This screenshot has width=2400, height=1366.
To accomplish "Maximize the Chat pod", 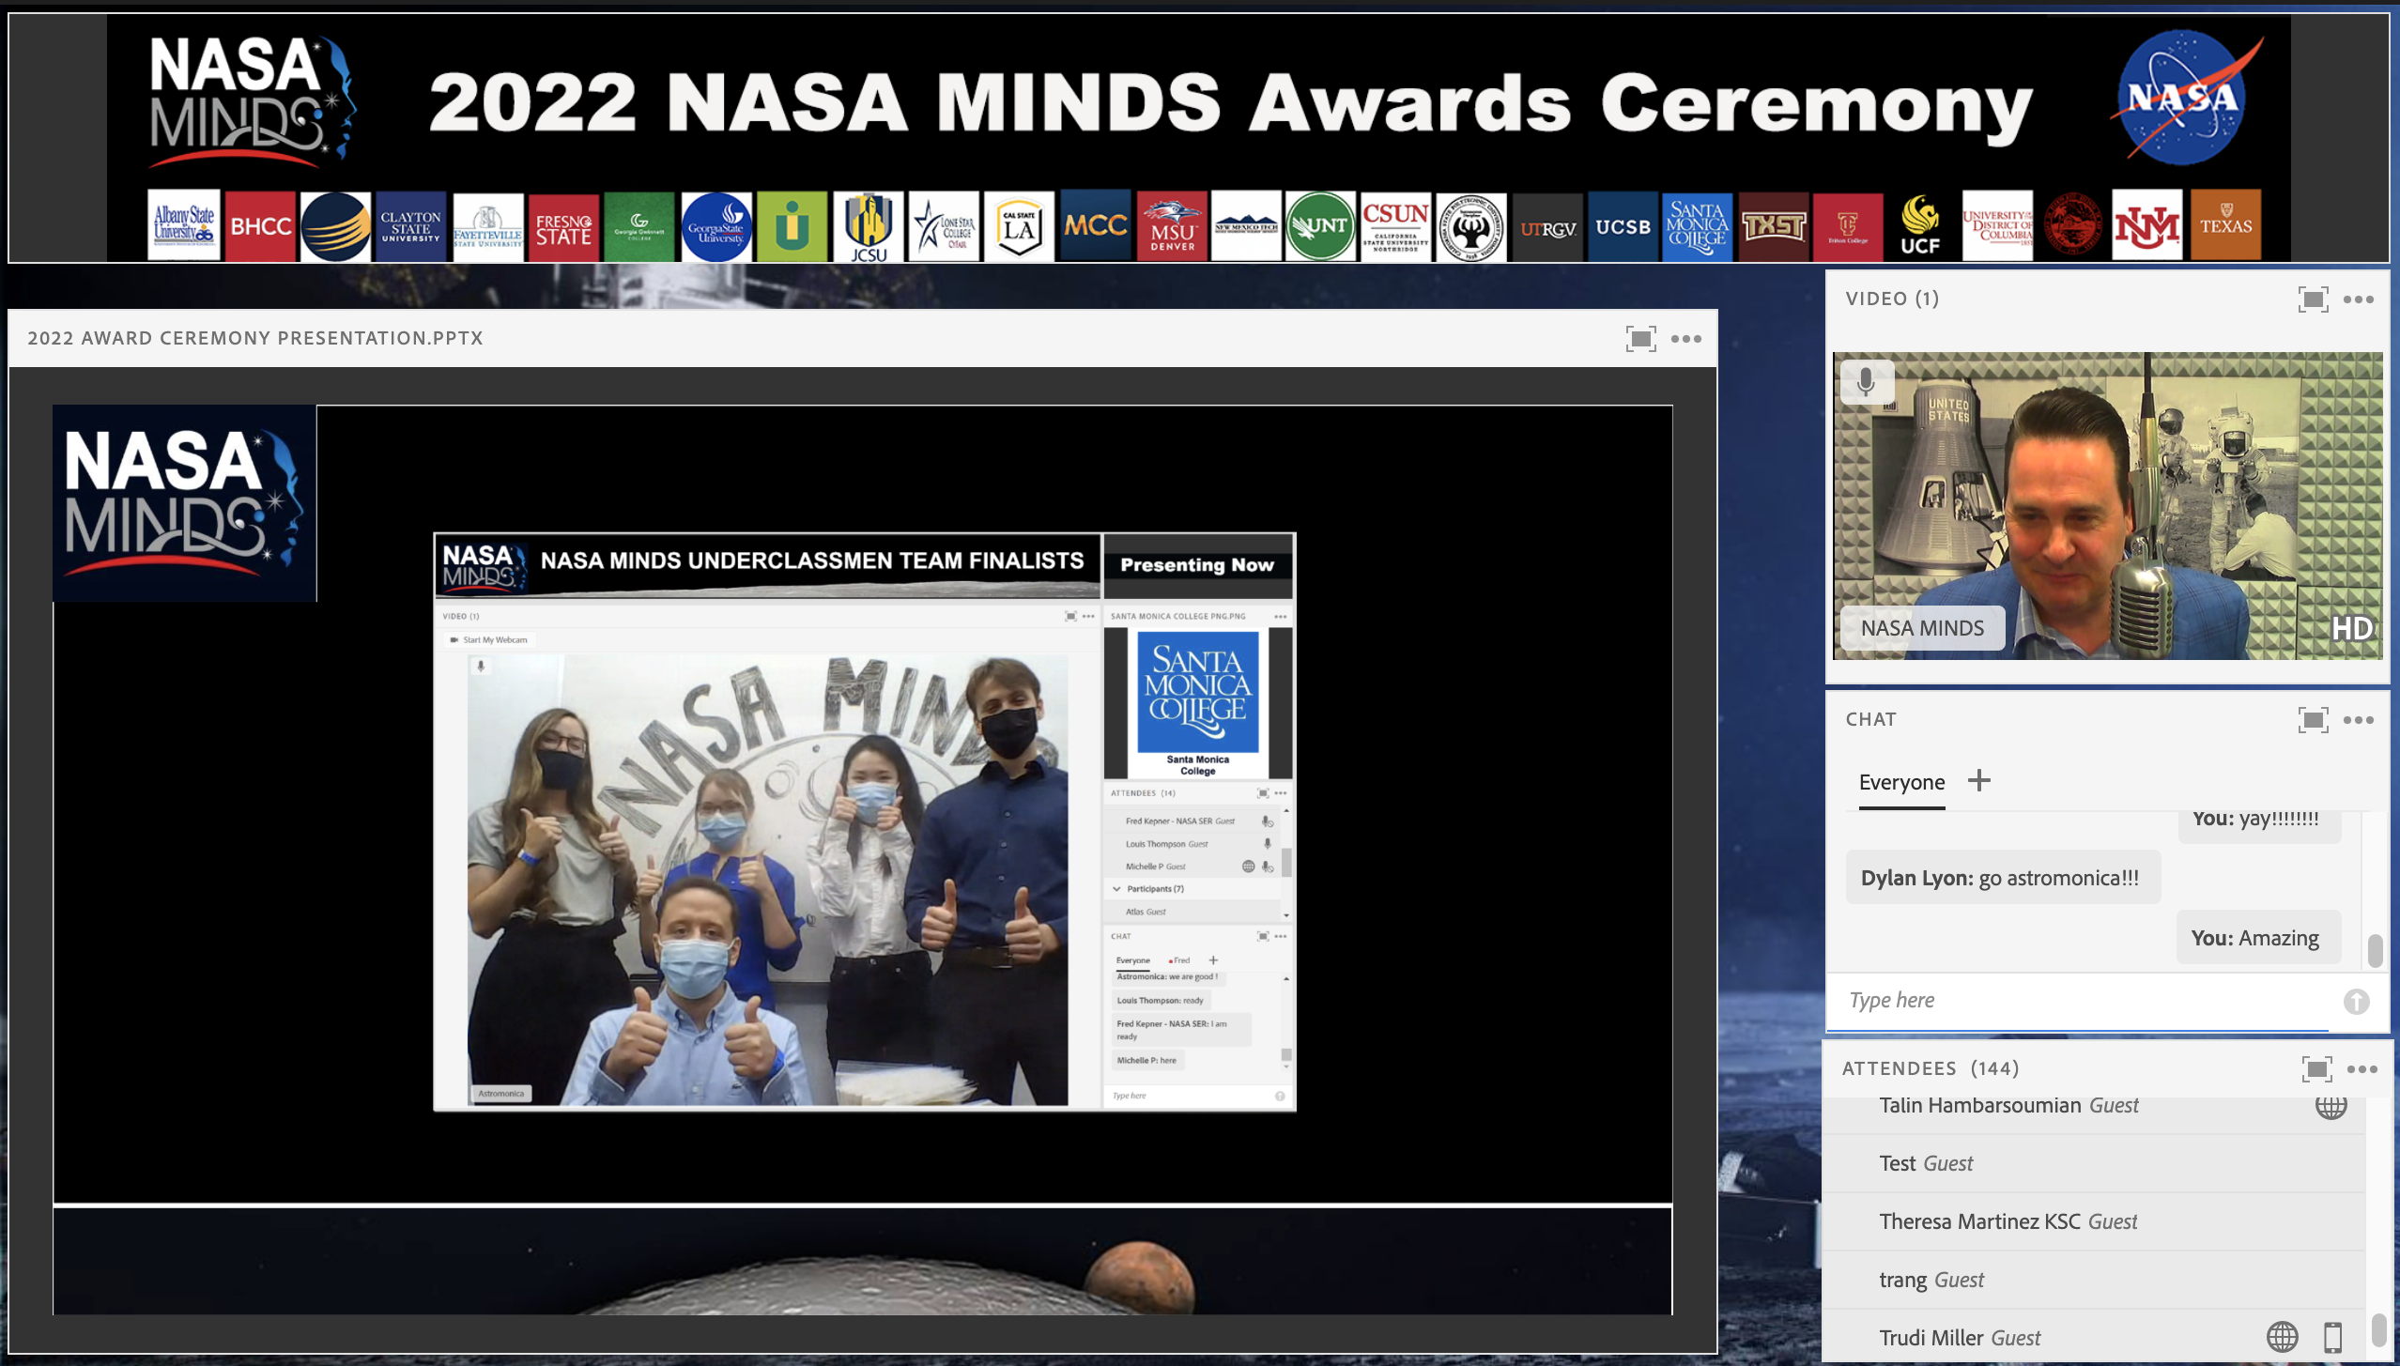I will tap(2313, 720).
